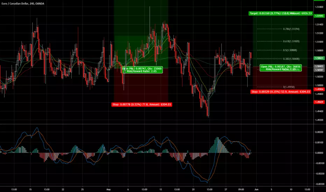Click the 1.49800 price scale value
The image size is (326, 192).
(319, 94)
